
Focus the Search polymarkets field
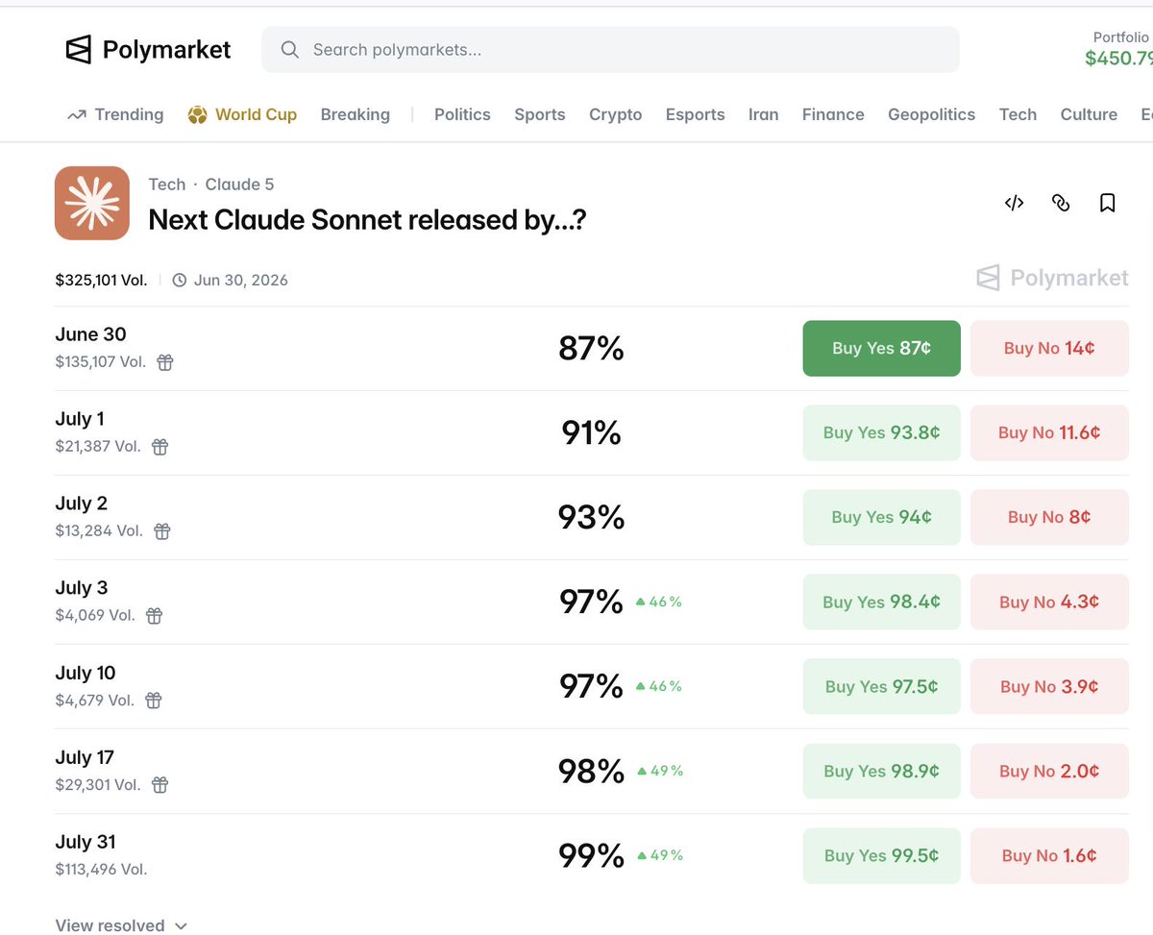point(610,49)
